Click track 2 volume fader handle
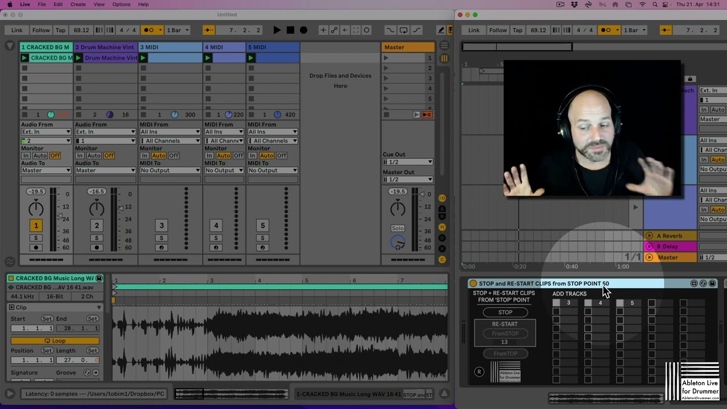This screenshot has height=409, width=727. [x=120, y=208]
